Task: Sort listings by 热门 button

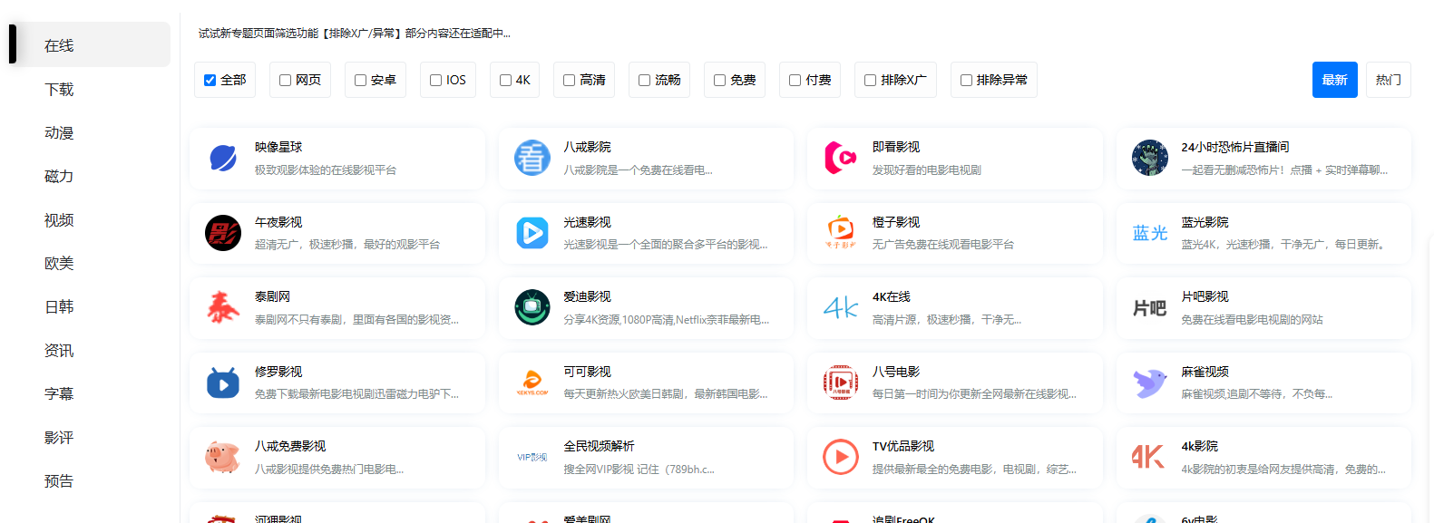Action: coord(1388,80)
